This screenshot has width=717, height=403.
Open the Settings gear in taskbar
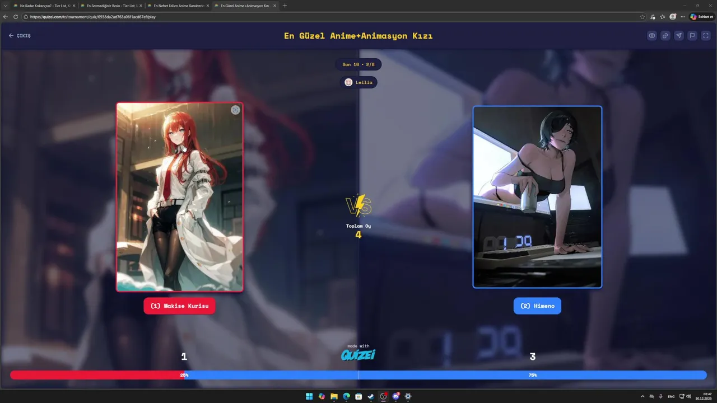pos(408,396)
